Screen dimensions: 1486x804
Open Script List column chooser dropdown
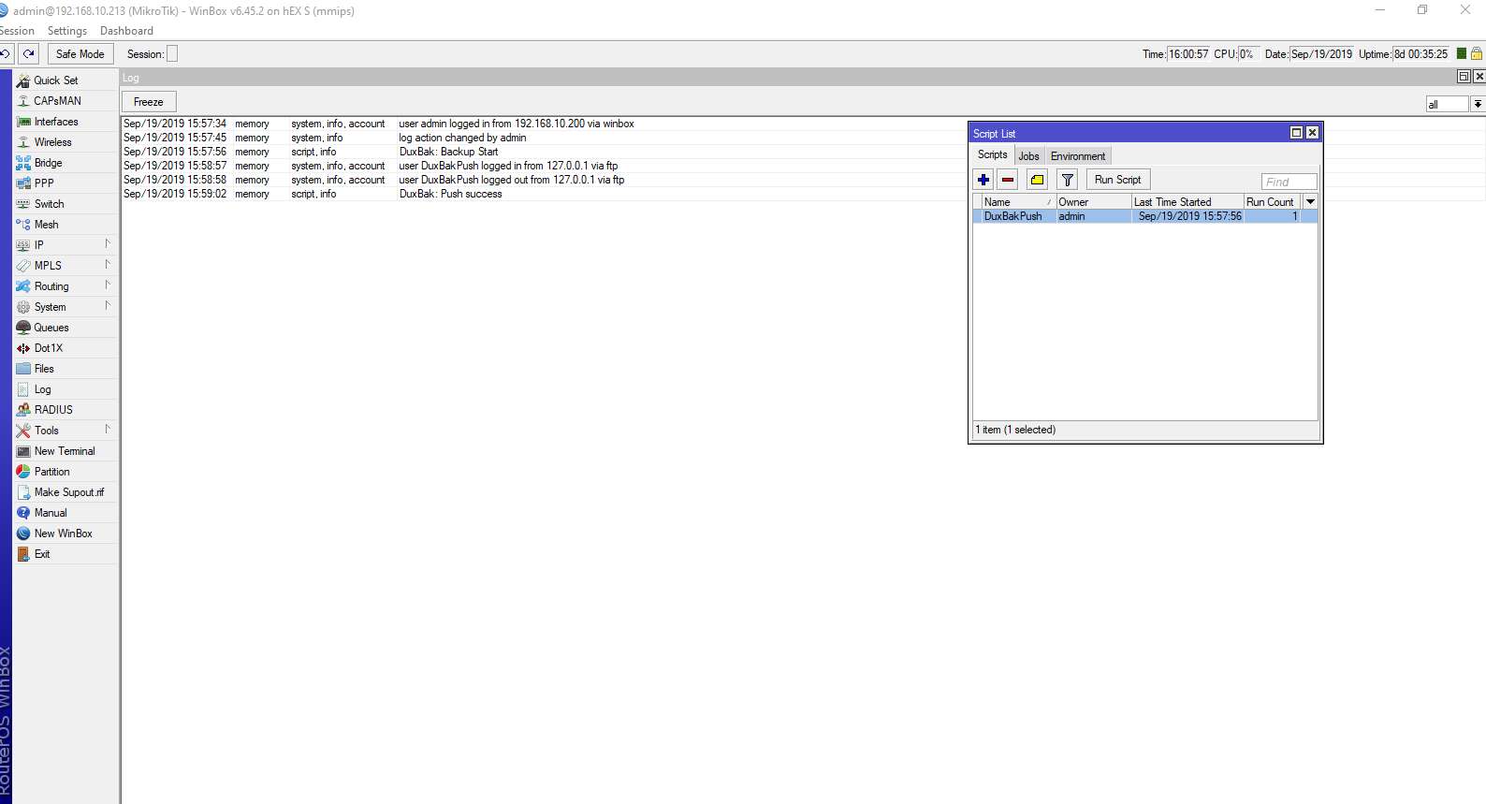tap(1310, 201)
